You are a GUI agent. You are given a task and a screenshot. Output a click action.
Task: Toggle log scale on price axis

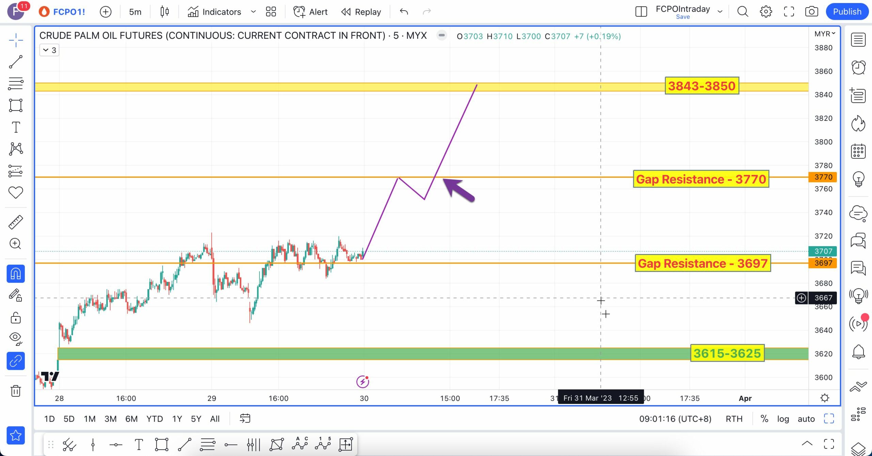783,419
